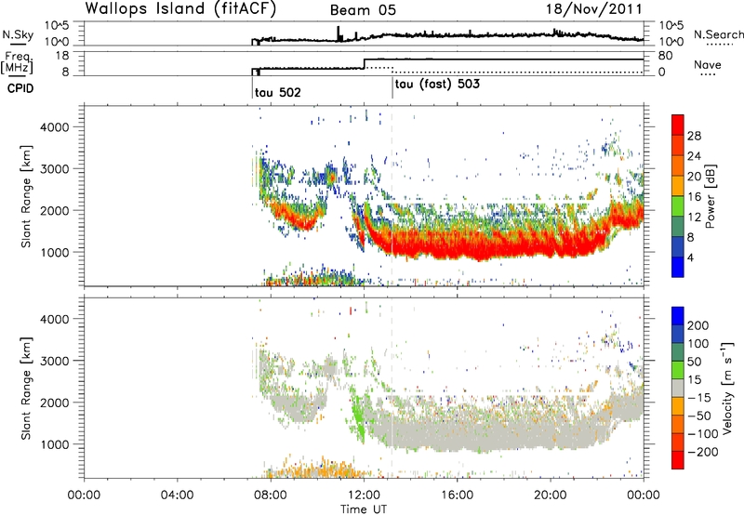744x515 pixels.
Task: Click the 'Freq. [MHz]' axis label
Action: tap(18, 62)
